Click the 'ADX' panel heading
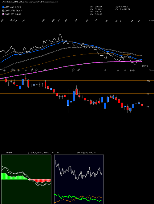 point(59,152)
